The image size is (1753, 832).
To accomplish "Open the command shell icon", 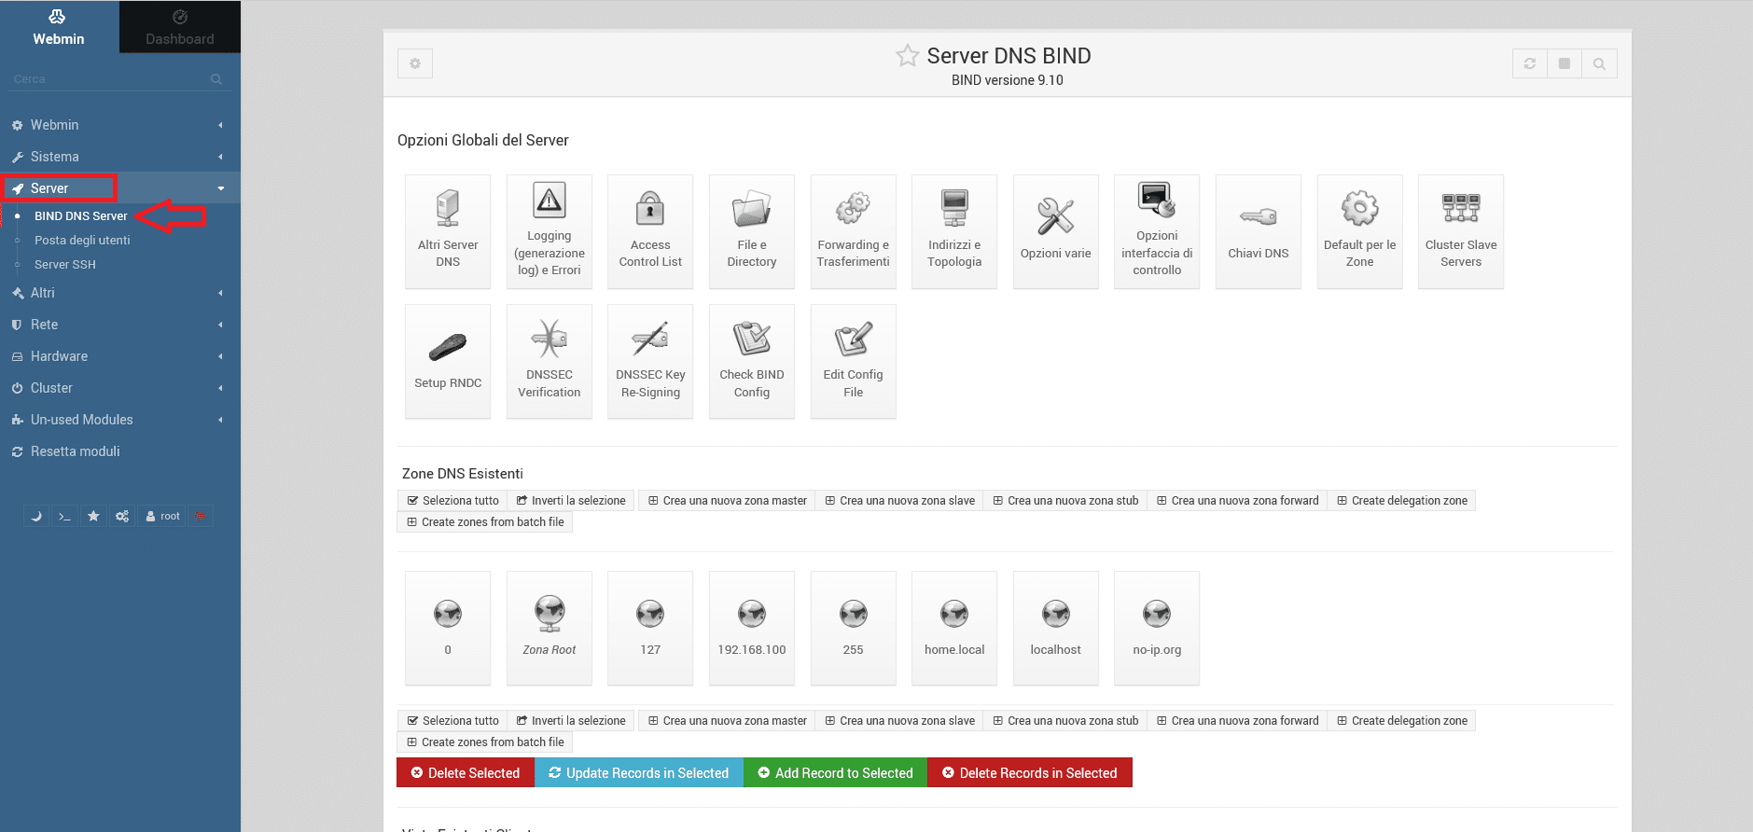I will (64, 516).
